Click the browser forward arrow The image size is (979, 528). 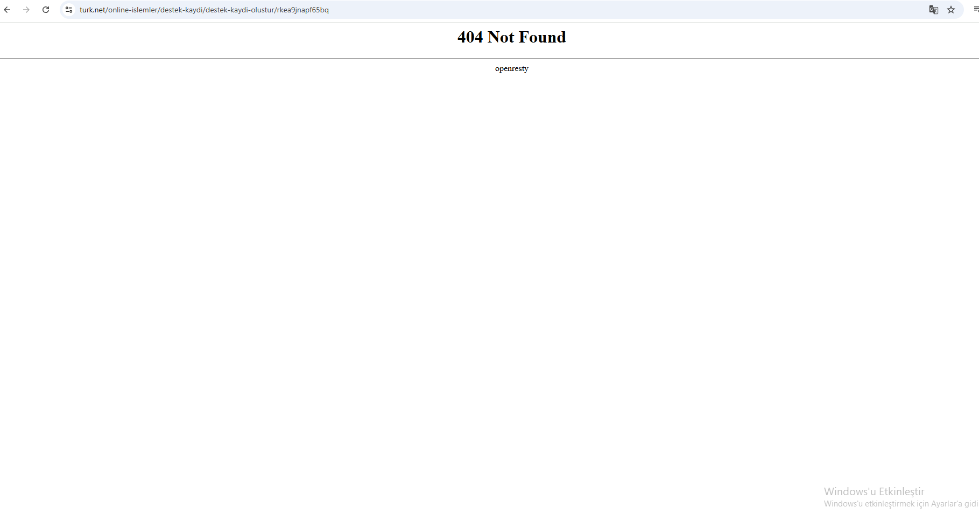click(x=26, y=10)
